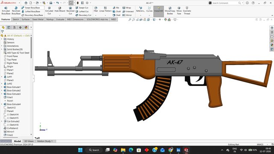Select the Mirror feature tool
Screen dimensions: 274x154
click(127, 15)
